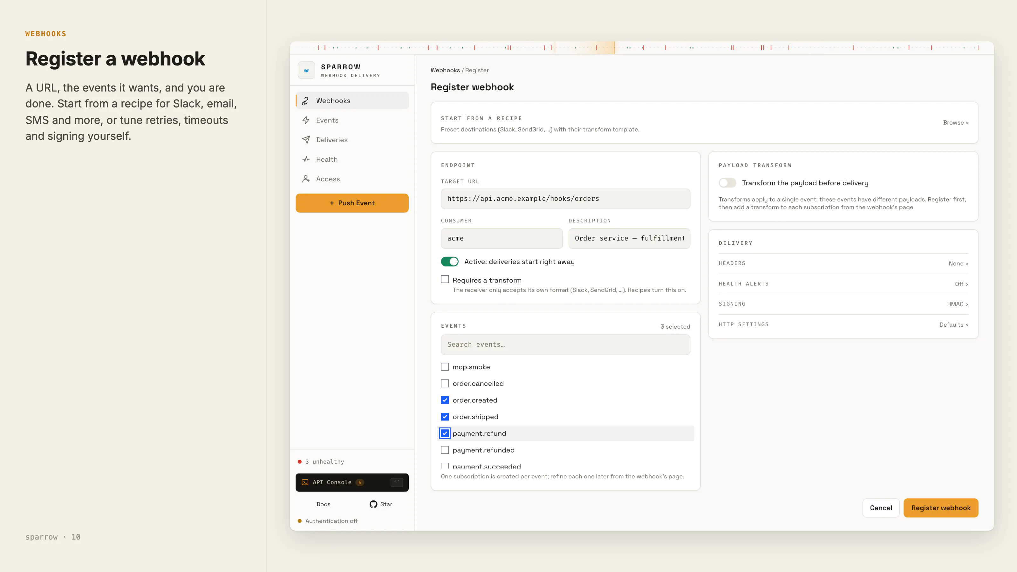Expand the API Console with caret button
Viewport: 1017px width, 572px height.
[396, 482]
